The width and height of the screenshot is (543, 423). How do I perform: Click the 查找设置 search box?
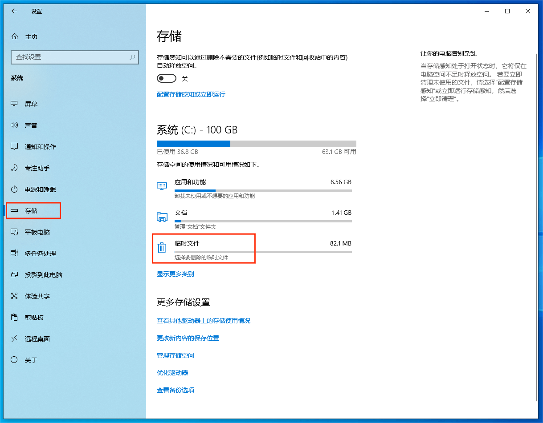tap(74, 57)
